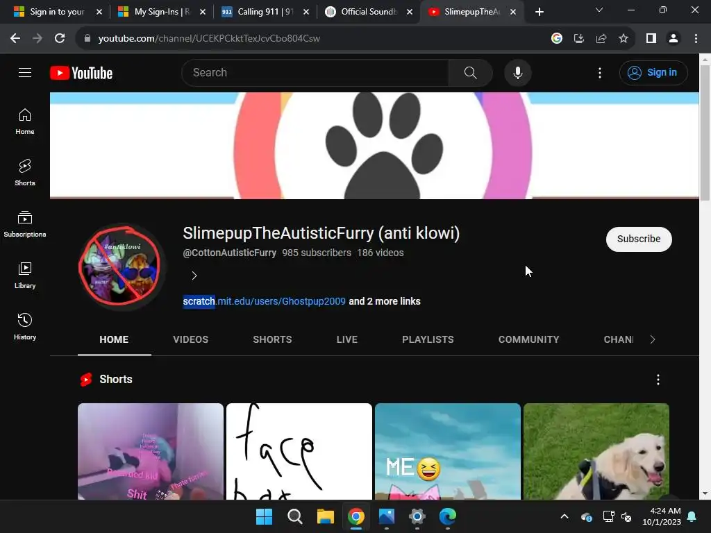The height and width of the screenshot is (533, 711).
Task: Open History in the sidebar
Action: pyautogui.click(x=25, y=326)
